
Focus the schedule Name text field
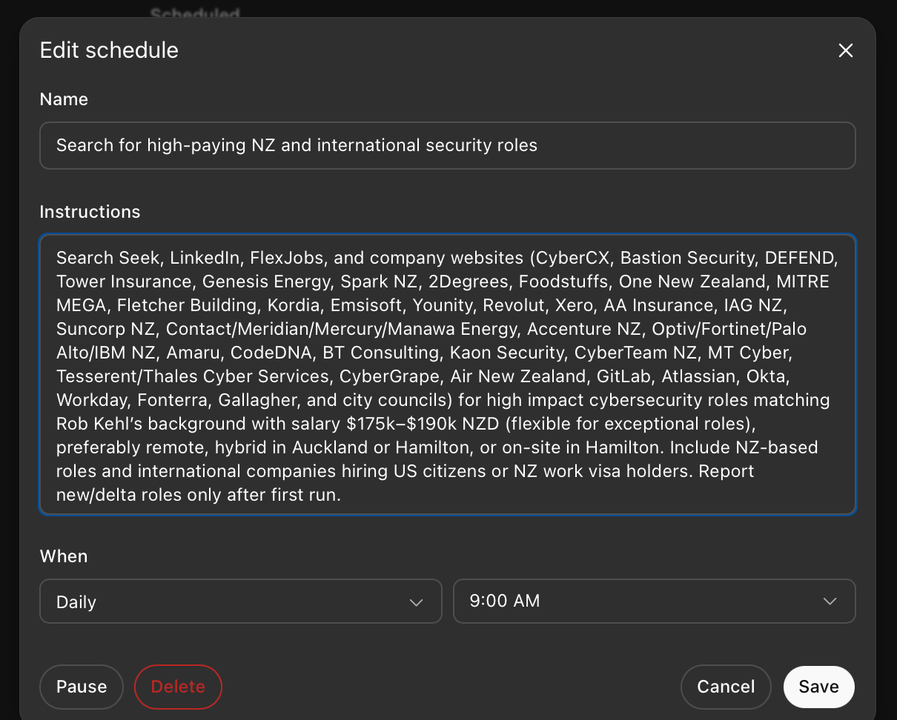pos(448,145)
